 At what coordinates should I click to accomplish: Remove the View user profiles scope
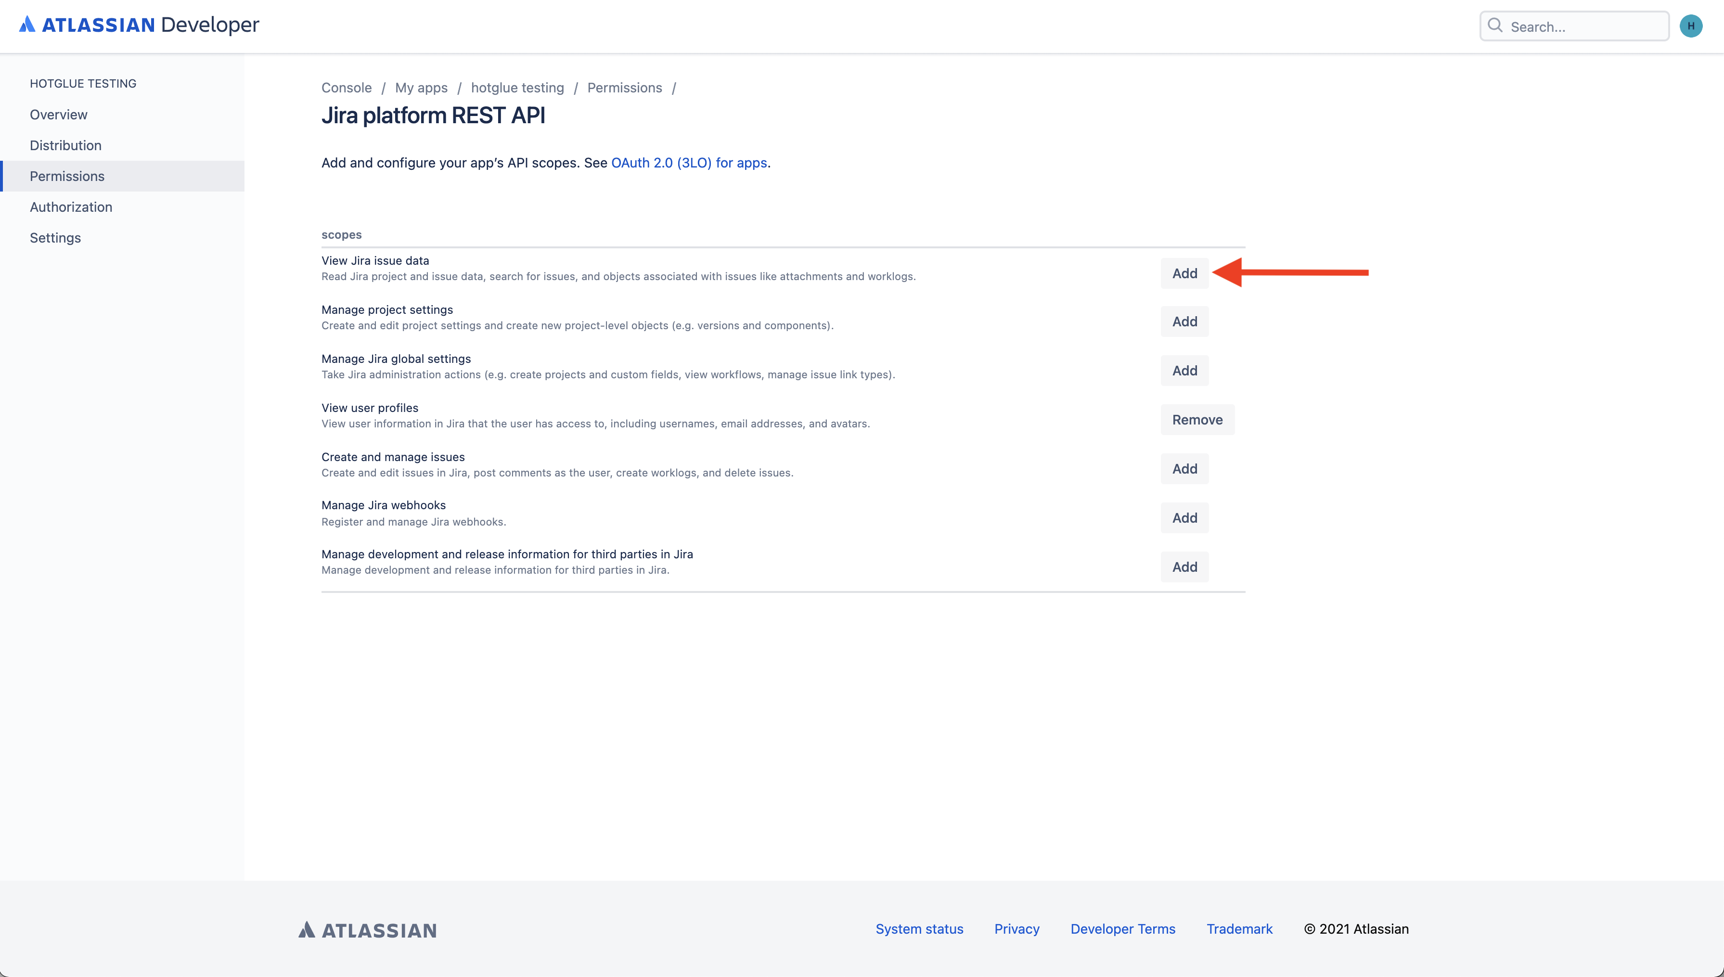click(1197, 419)
